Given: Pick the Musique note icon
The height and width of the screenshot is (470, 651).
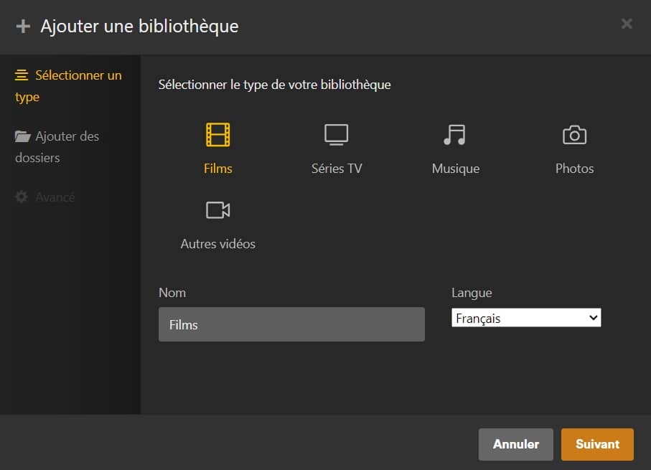Looking at the screenshot, I should 455,134.
